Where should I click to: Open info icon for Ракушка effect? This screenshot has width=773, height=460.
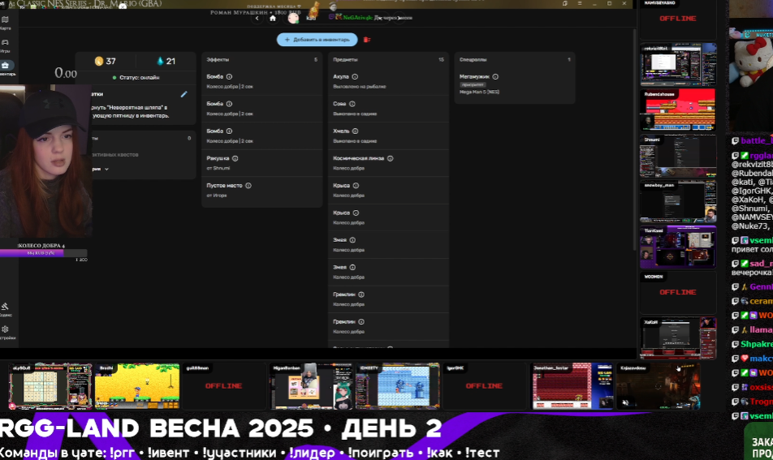(x=235, y=158)
